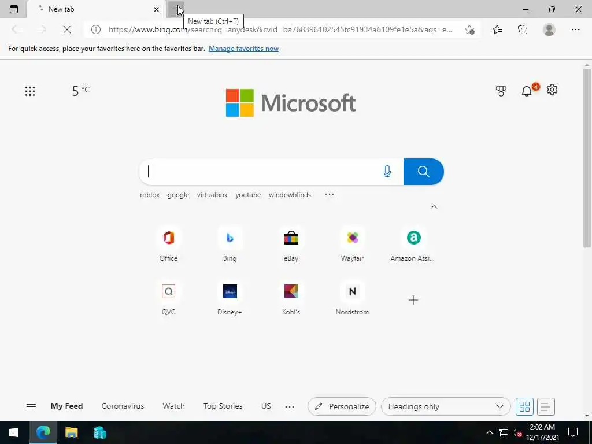Viewport: 592px width, 444px height.
Task: Open the Amazon Assistant quick link
Action: pos(413,245)
